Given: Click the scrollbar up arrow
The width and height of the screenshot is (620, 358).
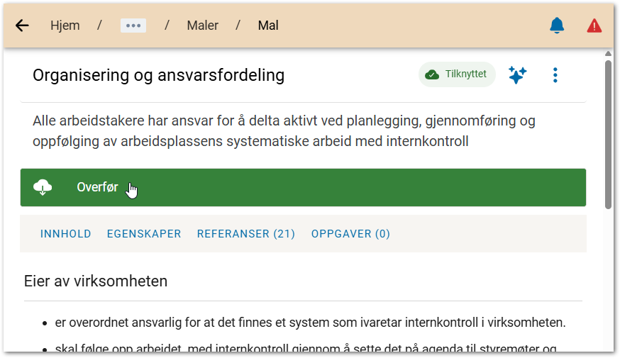Looking at the screenshot, I should point(608,53).
